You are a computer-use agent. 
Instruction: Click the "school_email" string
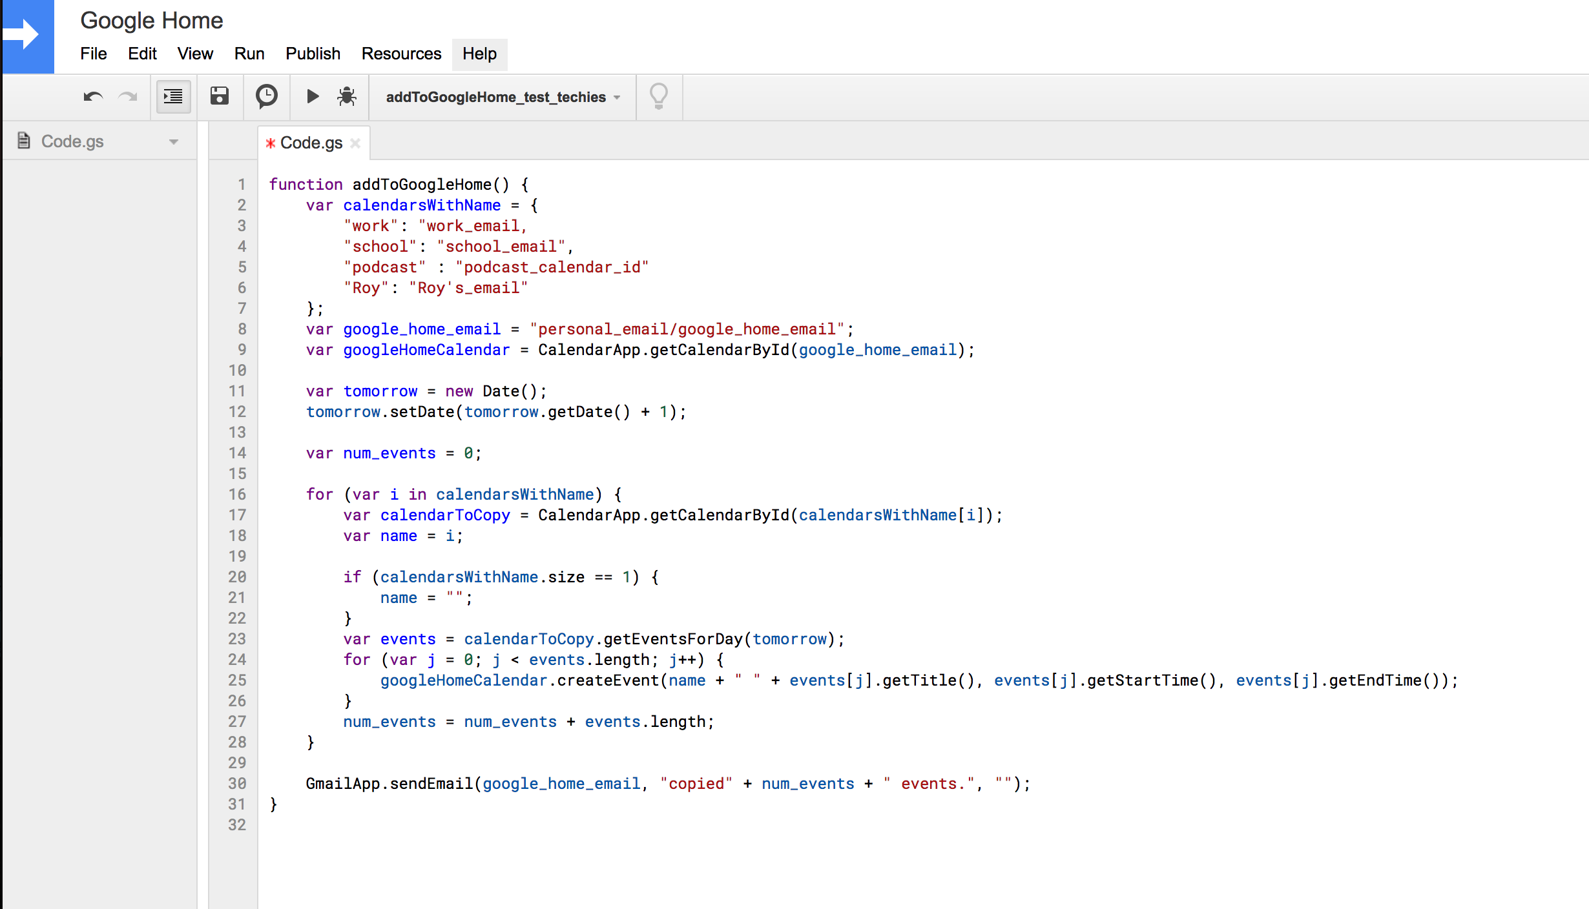point(501,247)
